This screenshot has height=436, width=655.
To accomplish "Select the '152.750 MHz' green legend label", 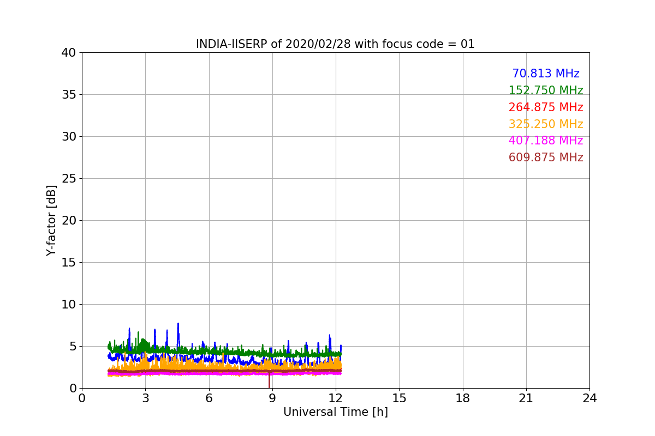I will coord(546,90).
